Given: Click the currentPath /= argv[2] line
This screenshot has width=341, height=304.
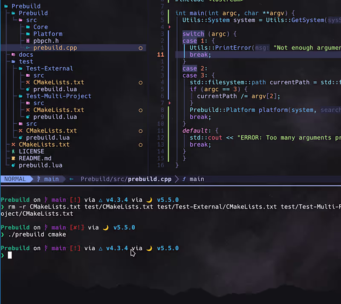Looking at the screenshot, I should (x=239, y=96).
